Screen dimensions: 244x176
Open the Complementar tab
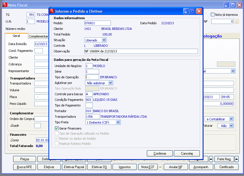(39, 36)
